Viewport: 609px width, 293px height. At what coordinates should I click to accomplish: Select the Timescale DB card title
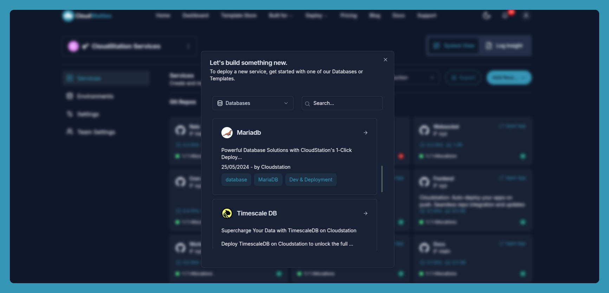(257, 213)
